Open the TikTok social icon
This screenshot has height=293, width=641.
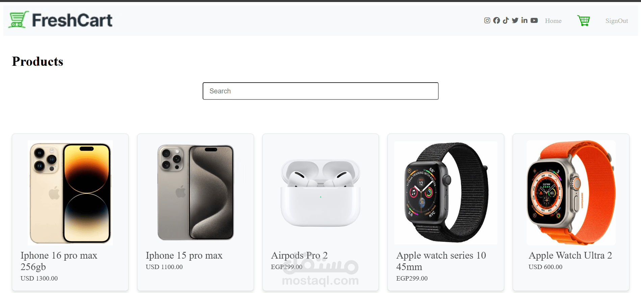click(x=506, y=21)
